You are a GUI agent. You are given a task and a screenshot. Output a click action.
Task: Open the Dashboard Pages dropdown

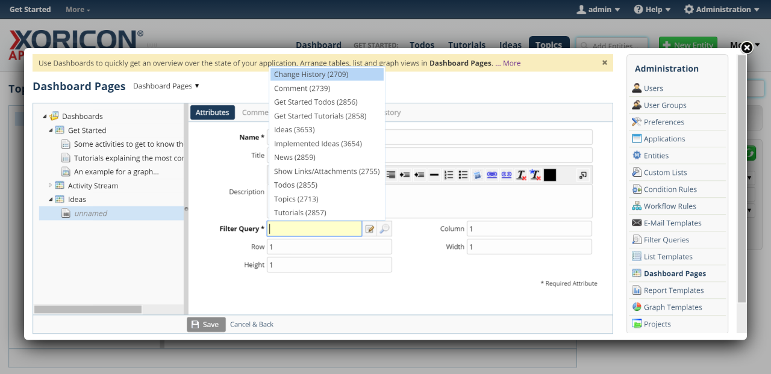[166, 86]
